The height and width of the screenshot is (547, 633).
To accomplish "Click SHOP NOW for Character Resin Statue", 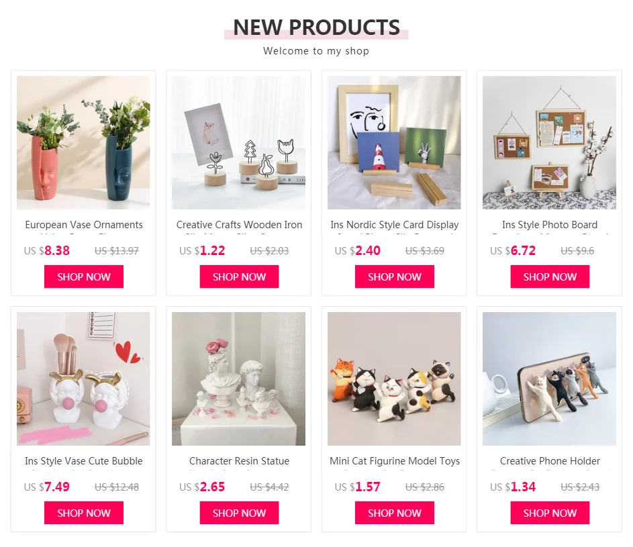I will pyautogui.click(x=239, y=513).
